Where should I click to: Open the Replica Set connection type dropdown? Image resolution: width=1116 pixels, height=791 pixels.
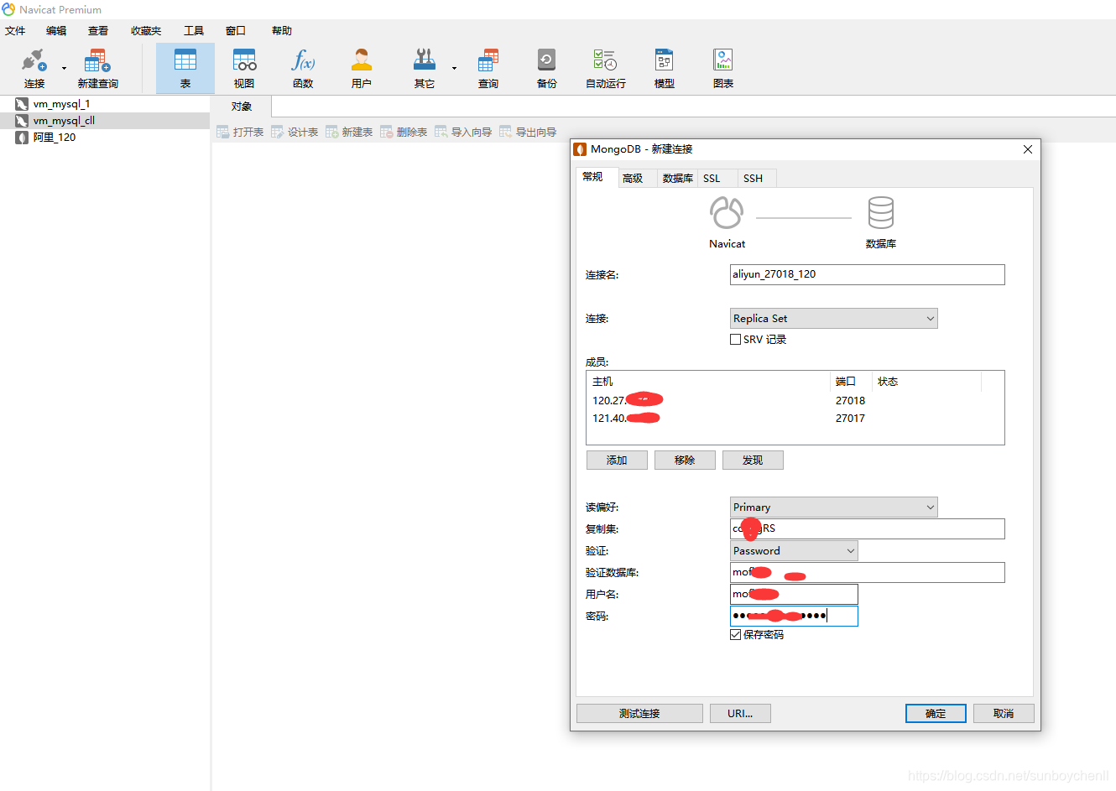pos(833,319)
